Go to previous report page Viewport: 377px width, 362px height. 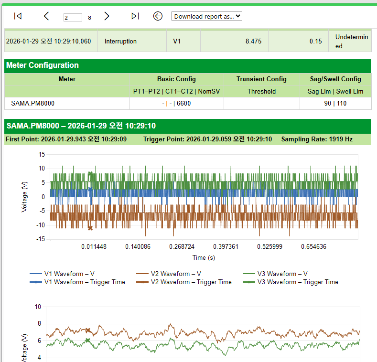[x=46, y=16]
